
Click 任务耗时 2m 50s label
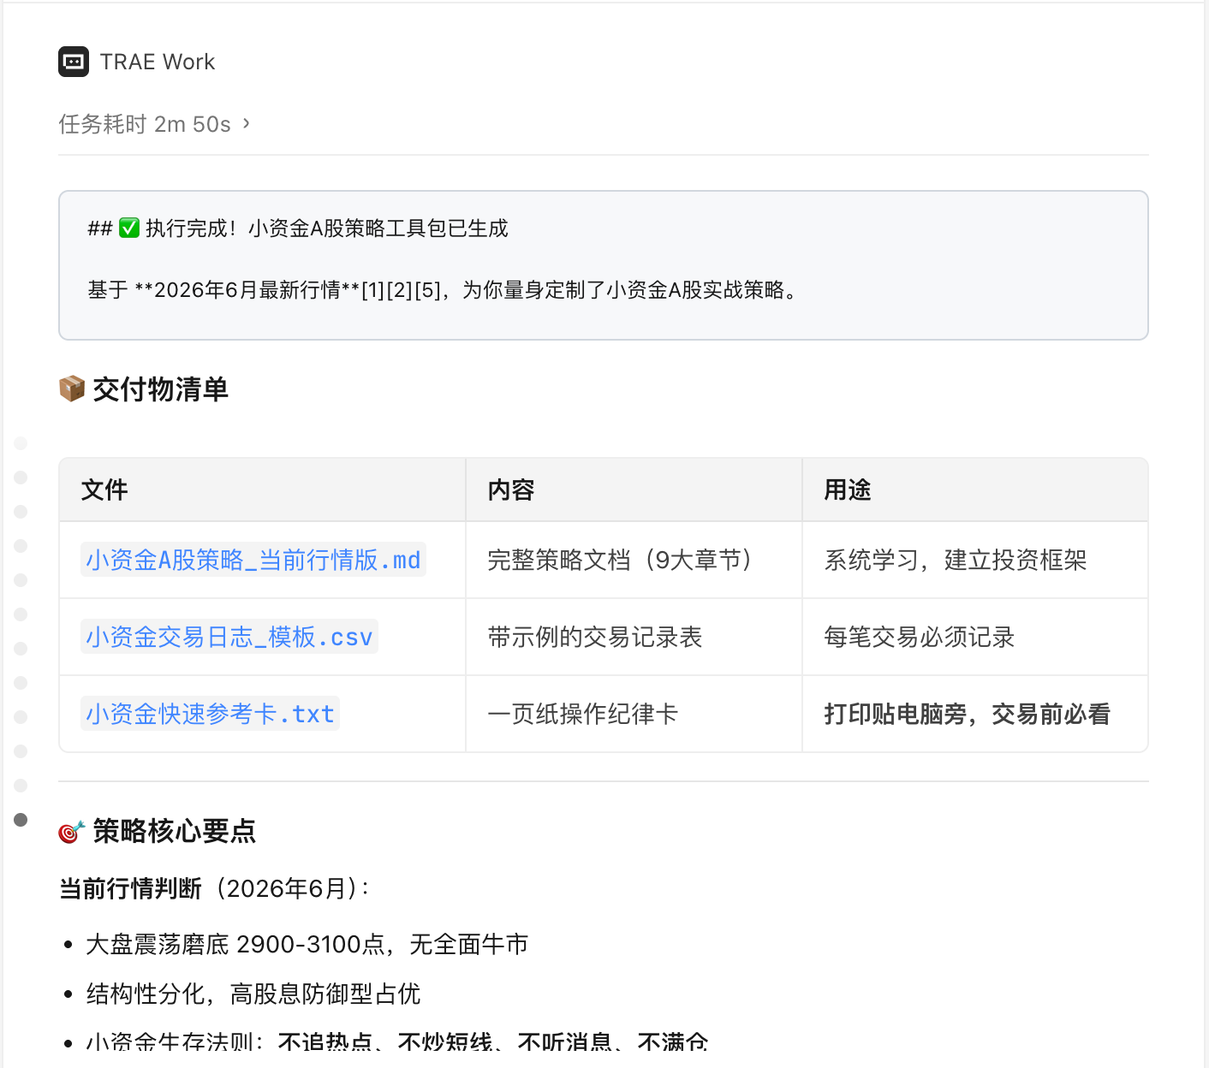click(x=145, y=124)
